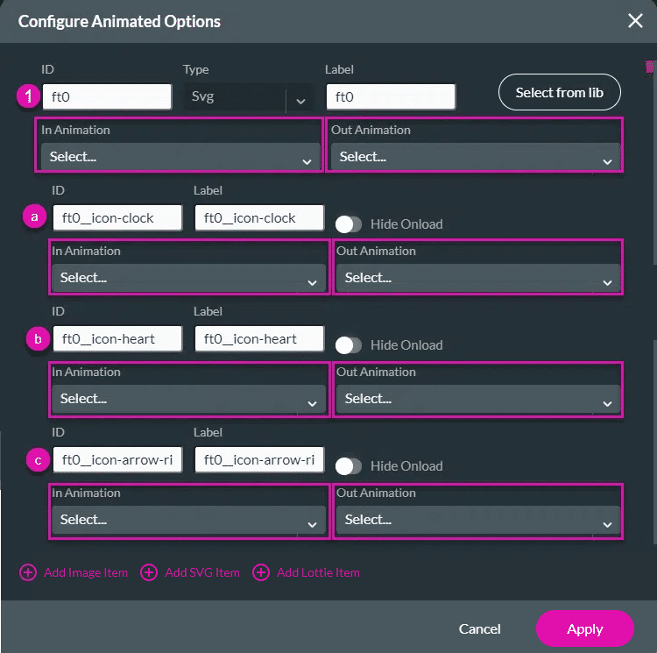
Task: Click the Label field with ft0__icon-arrow-ri
Action: tap(259, 460)
